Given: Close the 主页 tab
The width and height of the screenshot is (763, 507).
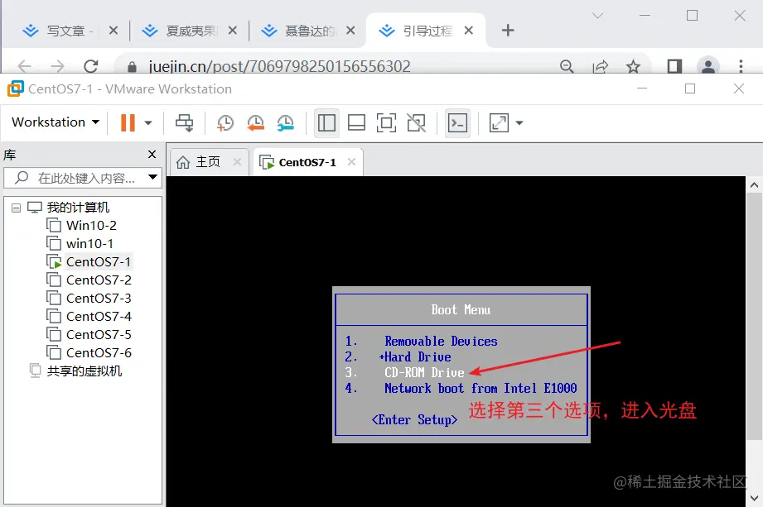Looking at the screenshot, I should 237,162.
